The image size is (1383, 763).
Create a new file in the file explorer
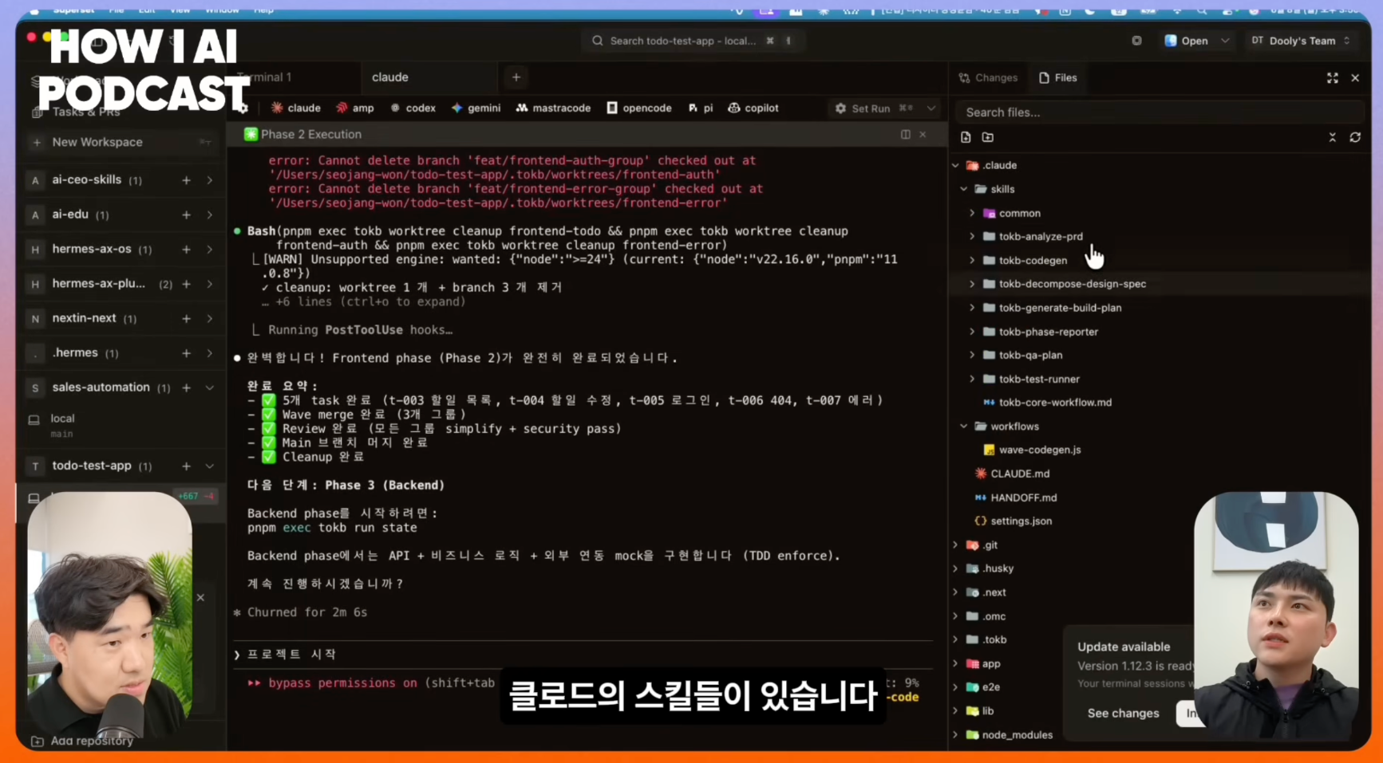pos(966,137)
